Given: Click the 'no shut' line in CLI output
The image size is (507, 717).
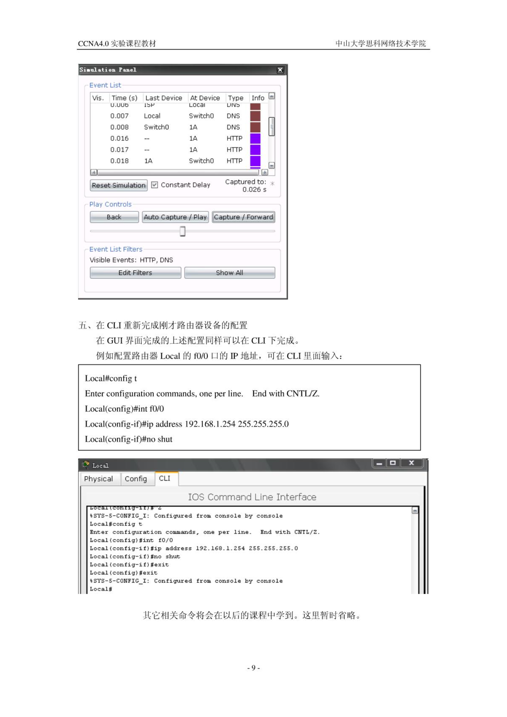Looking at the screenshot, I should click(135, 557).
